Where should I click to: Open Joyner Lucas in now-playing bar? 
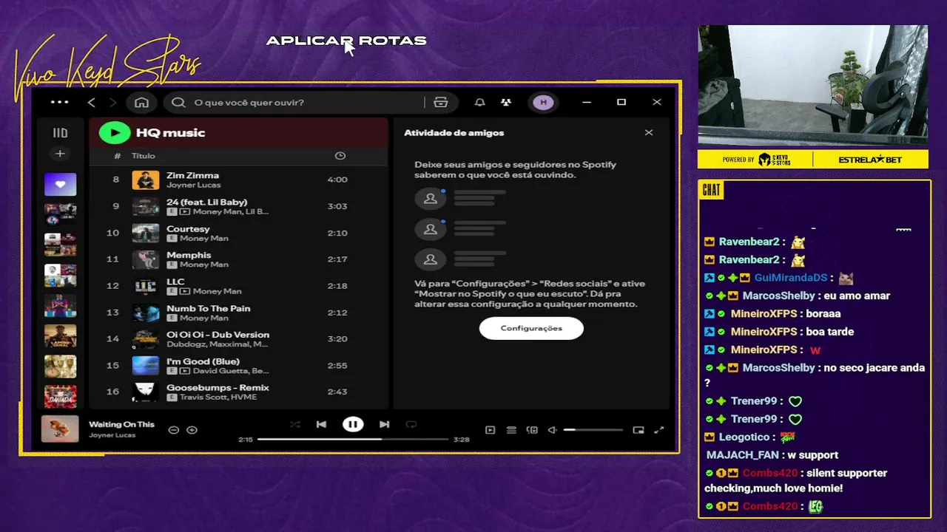pyautogui.click(x=112, y=435)
